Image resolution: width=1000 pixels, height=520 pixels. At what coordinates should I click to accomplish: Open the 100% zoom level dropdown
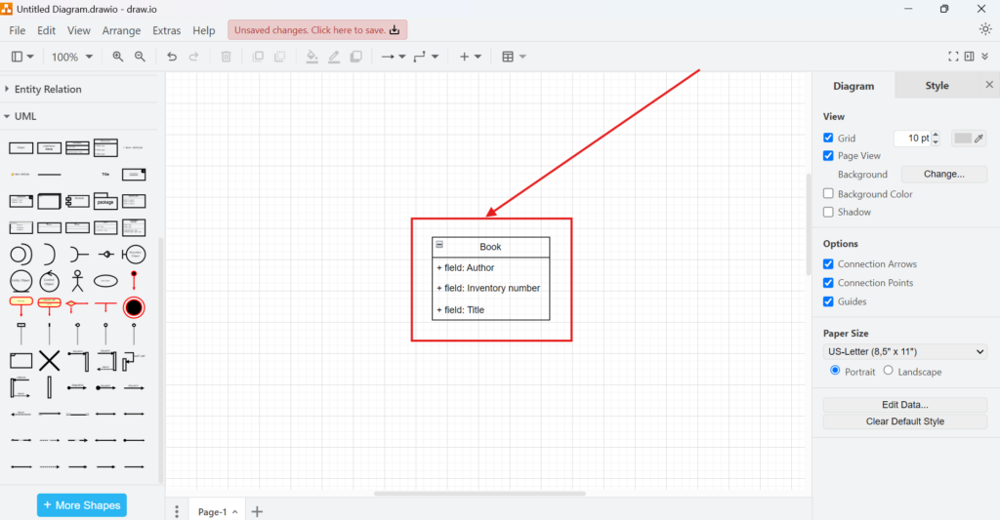coord(72,57)
